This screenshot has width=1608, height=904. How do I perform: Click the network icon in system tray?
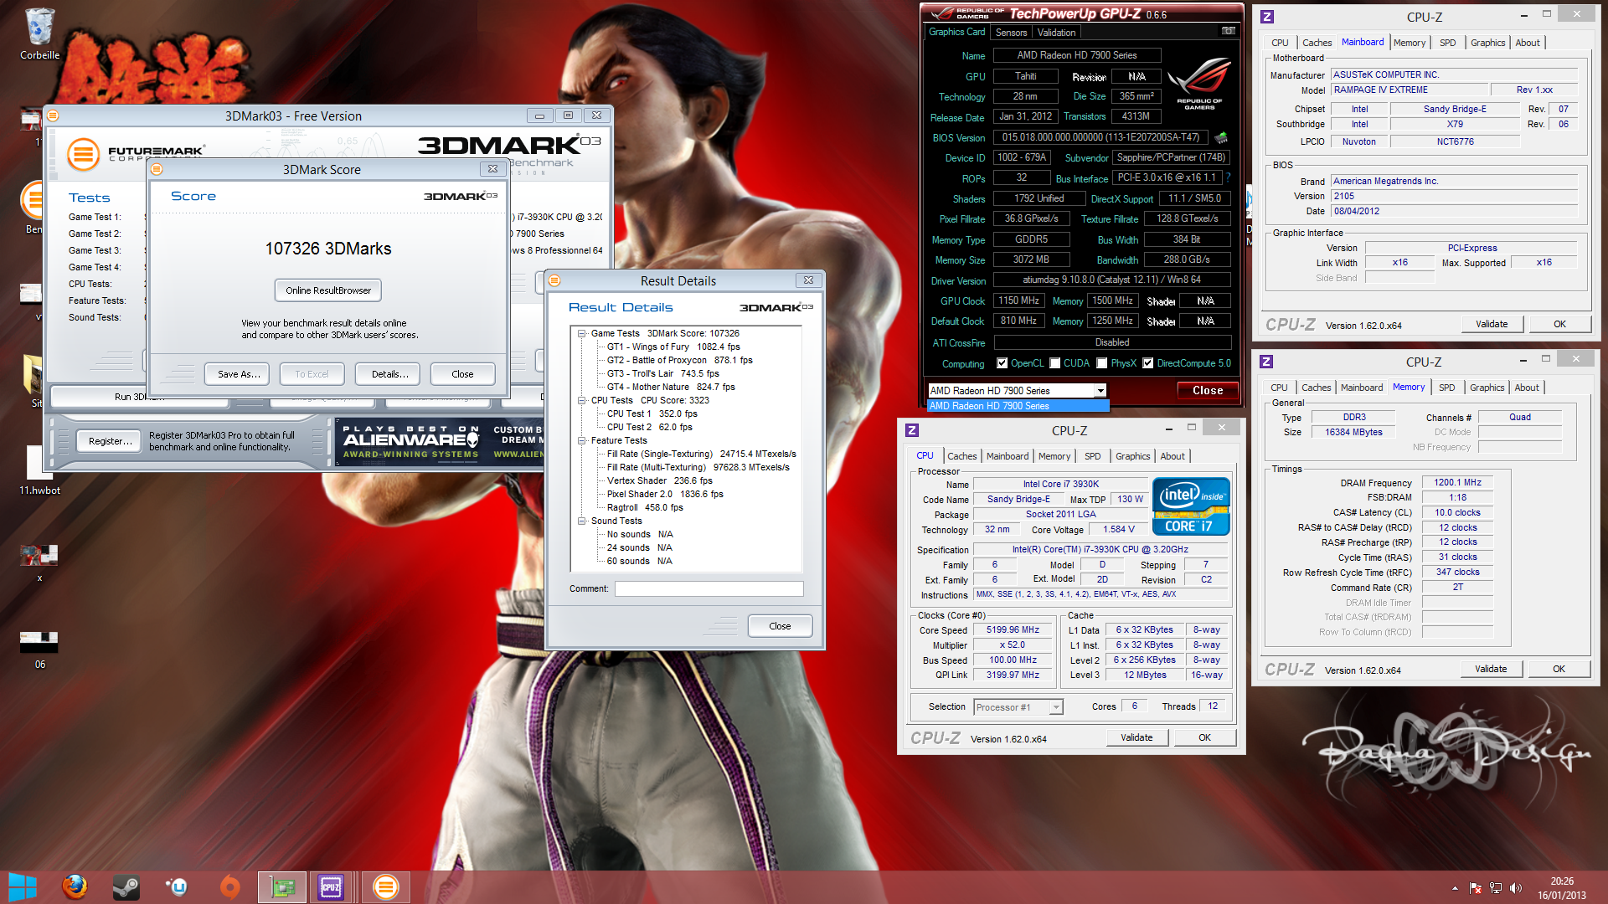point(1495,888)
